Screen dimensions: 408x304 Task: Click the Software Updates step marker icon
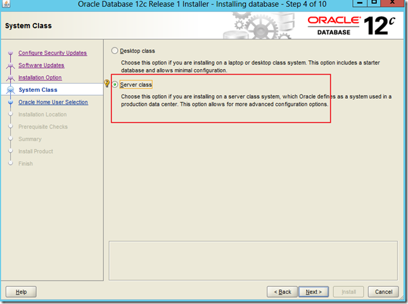tap(10, 65)
